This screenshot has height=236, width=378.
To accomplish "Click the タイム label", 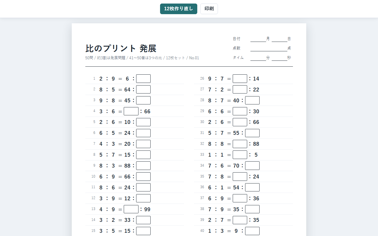I will [238, 58].
